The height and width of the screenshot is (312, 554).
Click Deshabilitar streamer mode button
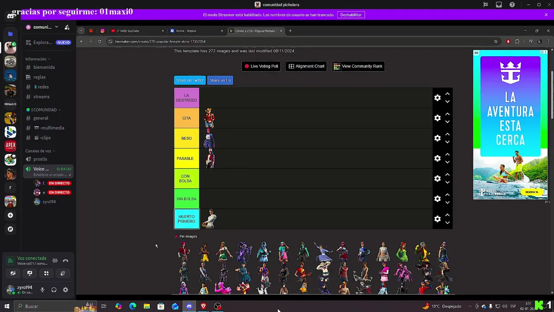tap(351, 15)
